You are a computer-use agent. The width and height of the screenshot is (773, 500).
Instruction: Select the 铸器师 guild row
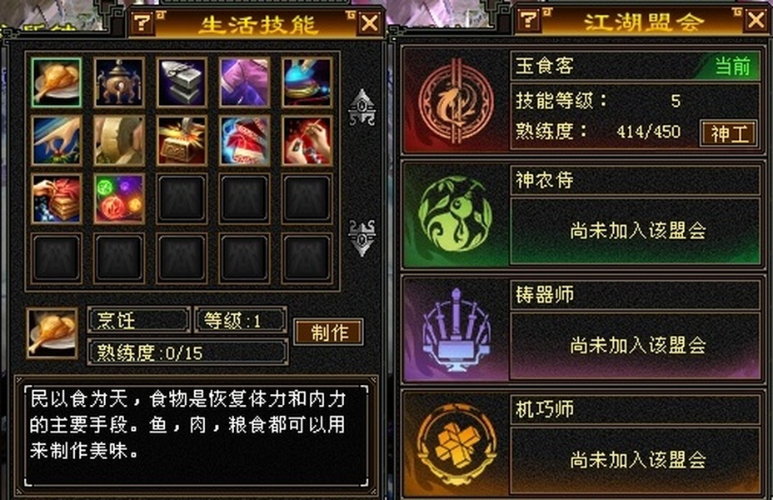(x=583, y=329)
